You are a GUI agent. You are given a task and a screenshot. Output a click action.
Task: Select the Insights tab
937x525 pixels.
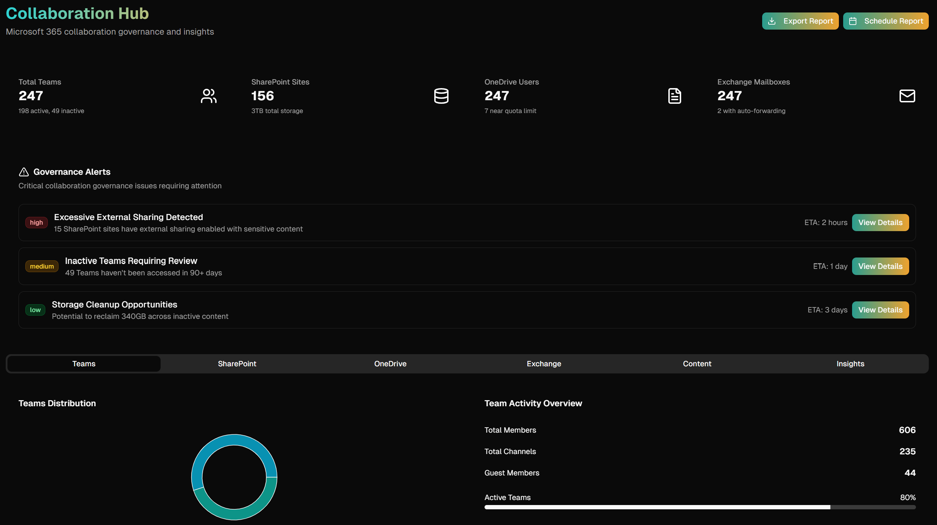[850, 363]
